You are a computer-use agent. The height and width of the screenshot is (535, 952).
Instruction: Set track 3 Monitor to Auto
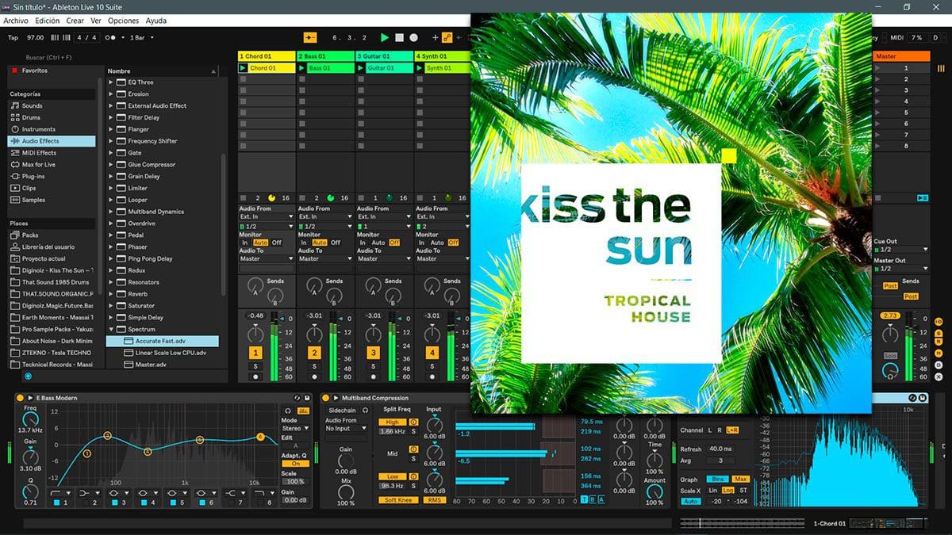pyautogui.click(x=378, y=243)
